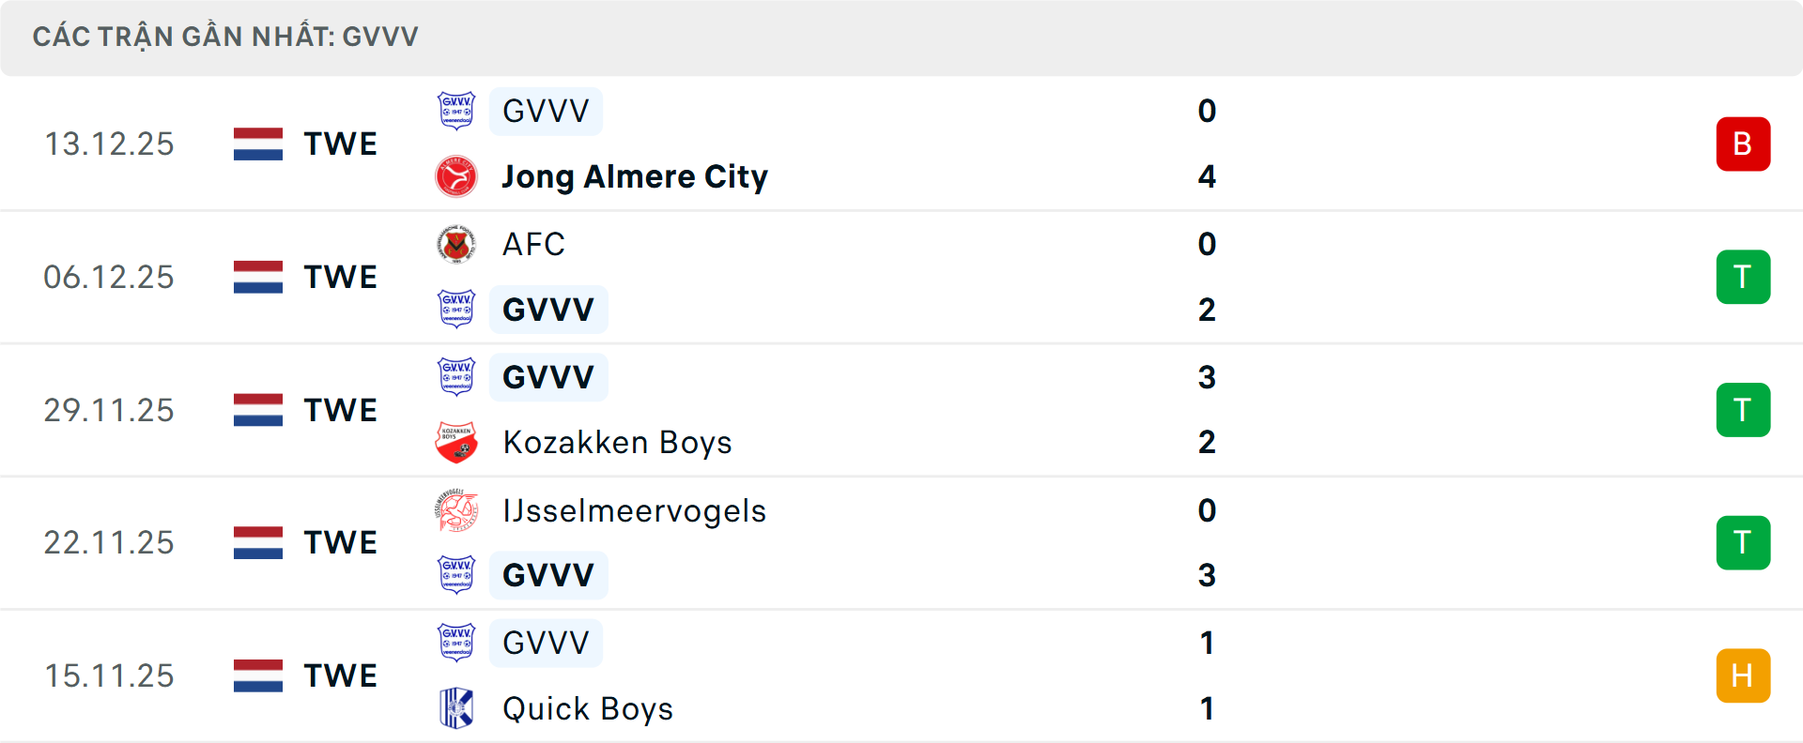Image resolution: width=1803 pixels, height=743 pixels.
Task: Click the AFC club crest
Action: click(456, 244)
